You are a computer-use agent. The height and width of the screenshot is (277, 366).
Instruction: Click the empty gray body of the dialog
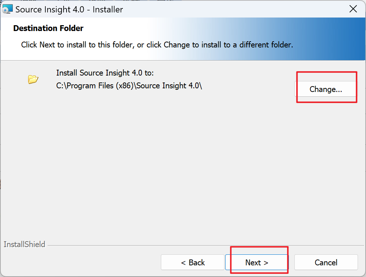pos(182,168)
